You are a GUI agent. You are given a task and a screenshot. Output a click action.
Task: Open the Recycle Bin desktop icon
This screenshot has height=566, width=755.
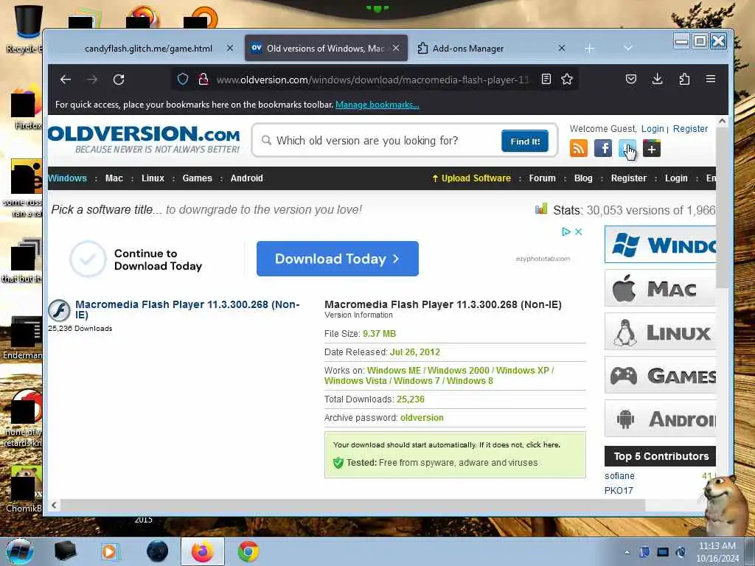[28, 28]
